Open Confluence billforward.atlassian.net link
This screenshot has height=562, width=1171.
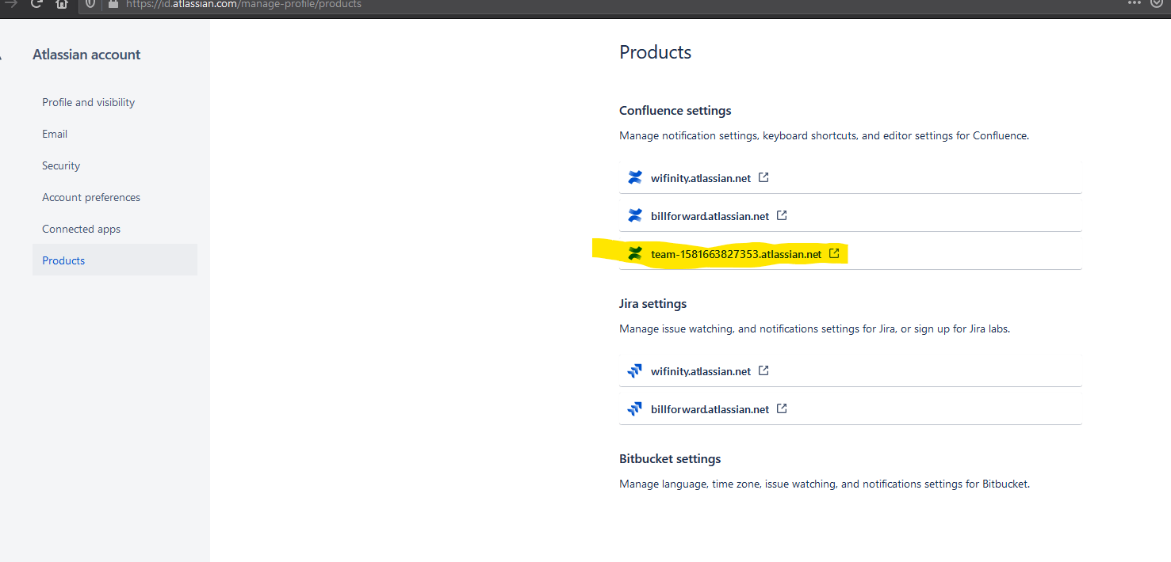click(710, 216)
